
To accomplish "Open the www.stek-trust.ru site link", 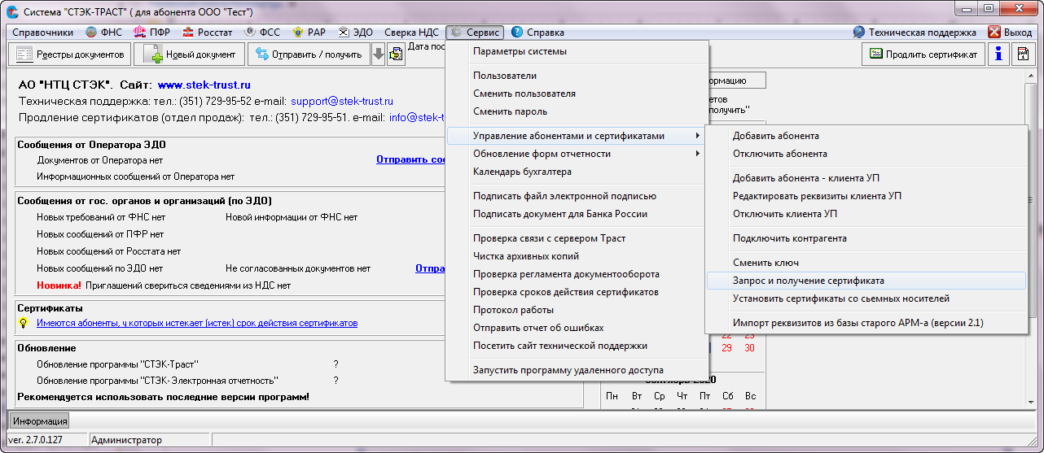I will tap(204, 85).
